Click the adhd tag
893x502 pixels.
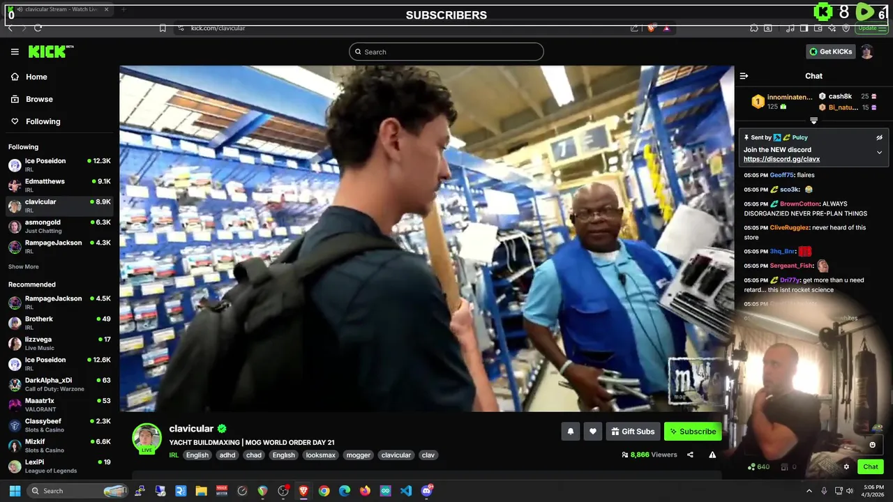227,455
